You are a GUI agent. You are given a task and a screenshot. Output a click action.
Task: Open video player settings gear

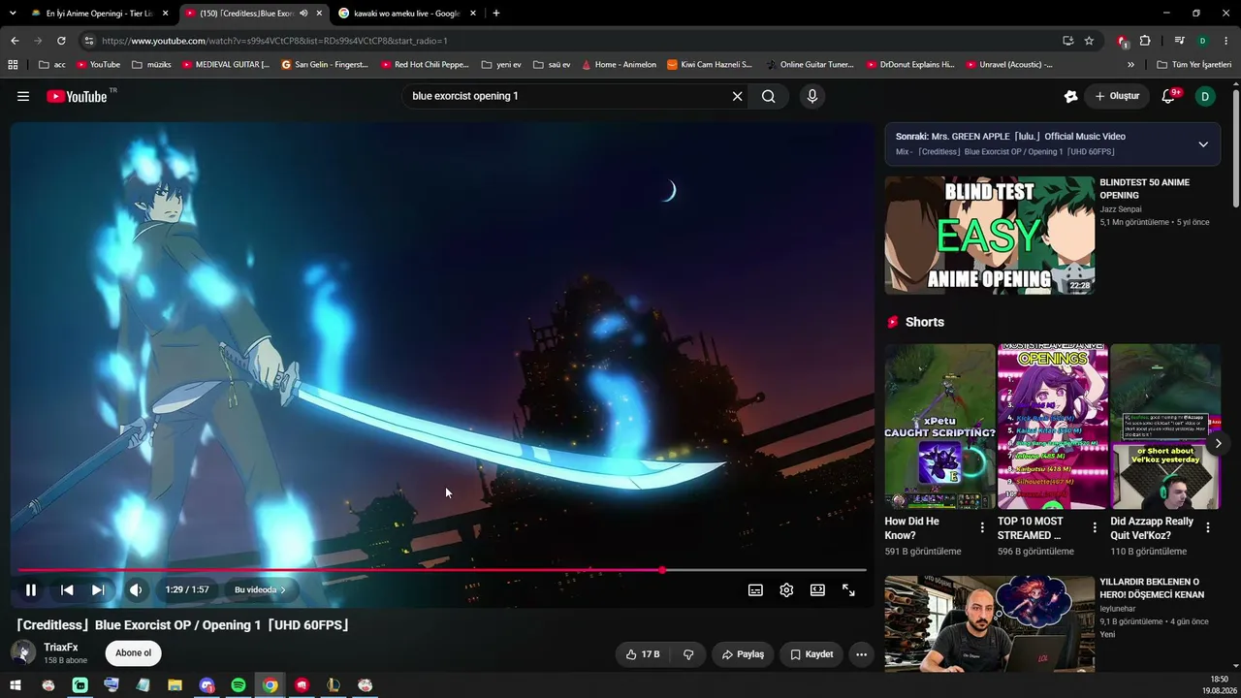pyautogui.click(x=786, y=589)
